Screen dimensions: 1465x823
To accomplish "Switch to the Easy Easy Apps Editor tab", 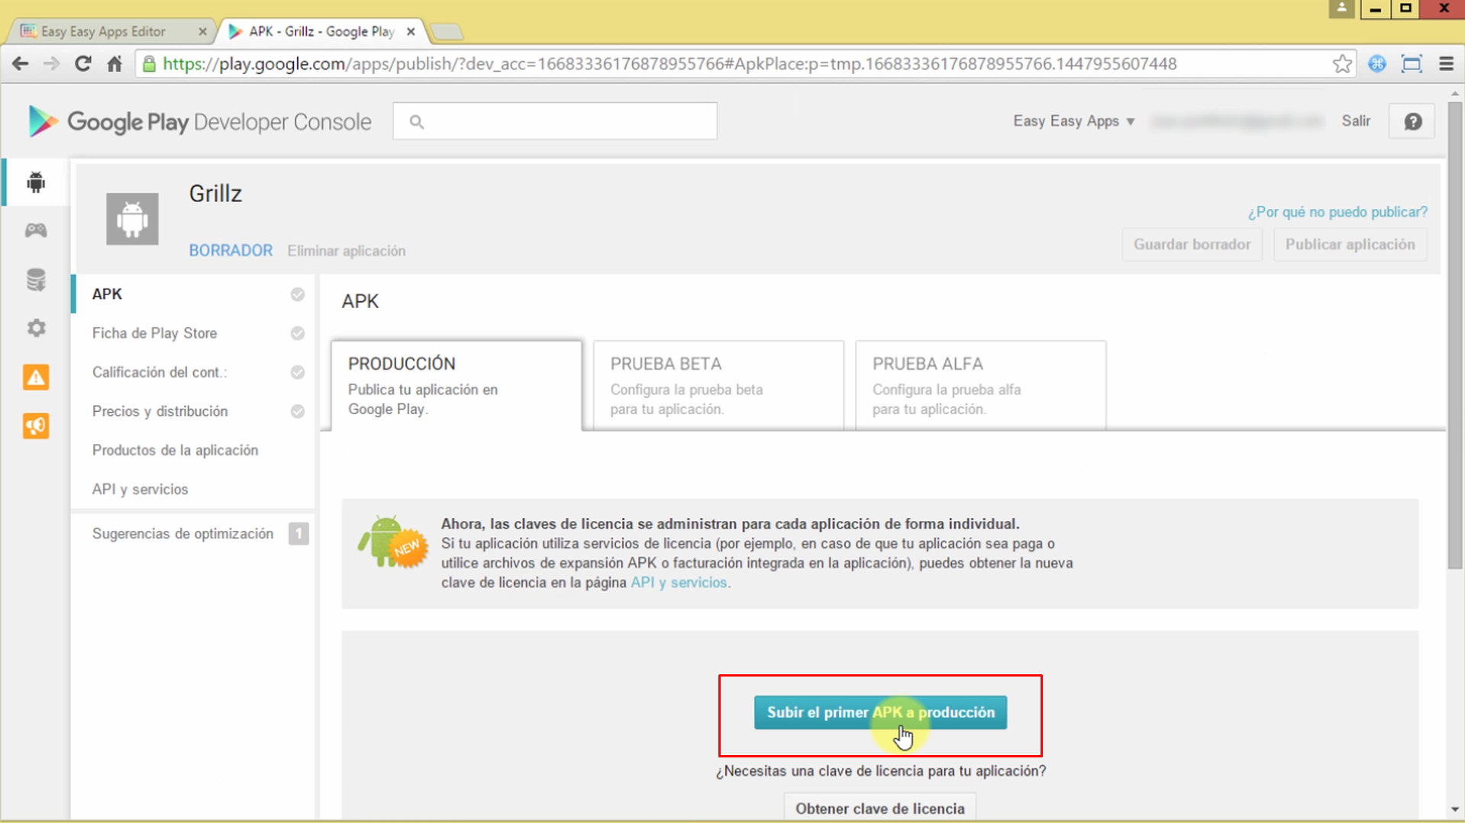I will [x=103, y=31].
